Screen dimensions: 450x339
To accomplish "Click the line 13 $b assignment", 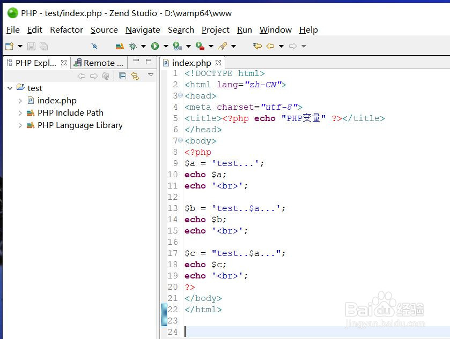I will [235, 208].
